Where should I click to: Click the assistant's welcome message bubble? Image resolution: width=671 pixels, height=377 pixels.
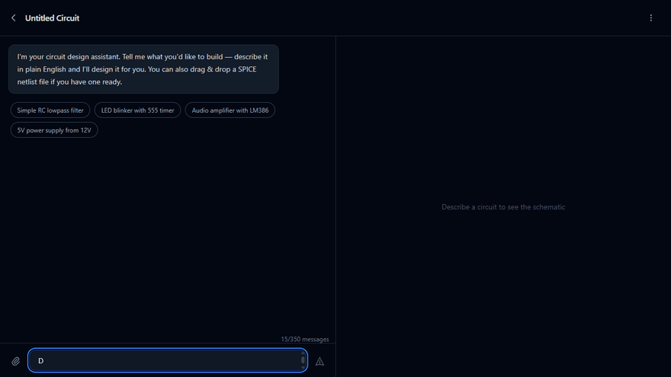point(143,69)
